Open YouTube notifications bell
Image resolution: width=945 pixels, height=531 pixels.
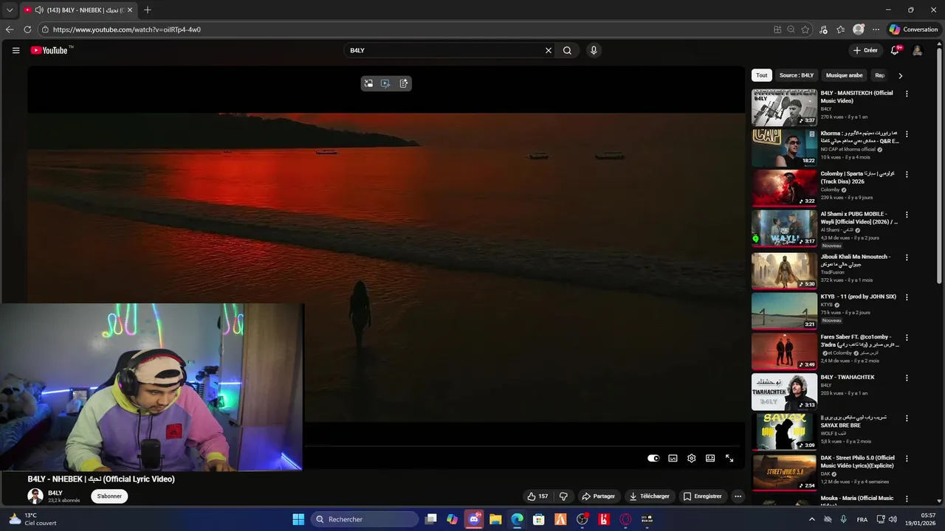tap(895, 50)
